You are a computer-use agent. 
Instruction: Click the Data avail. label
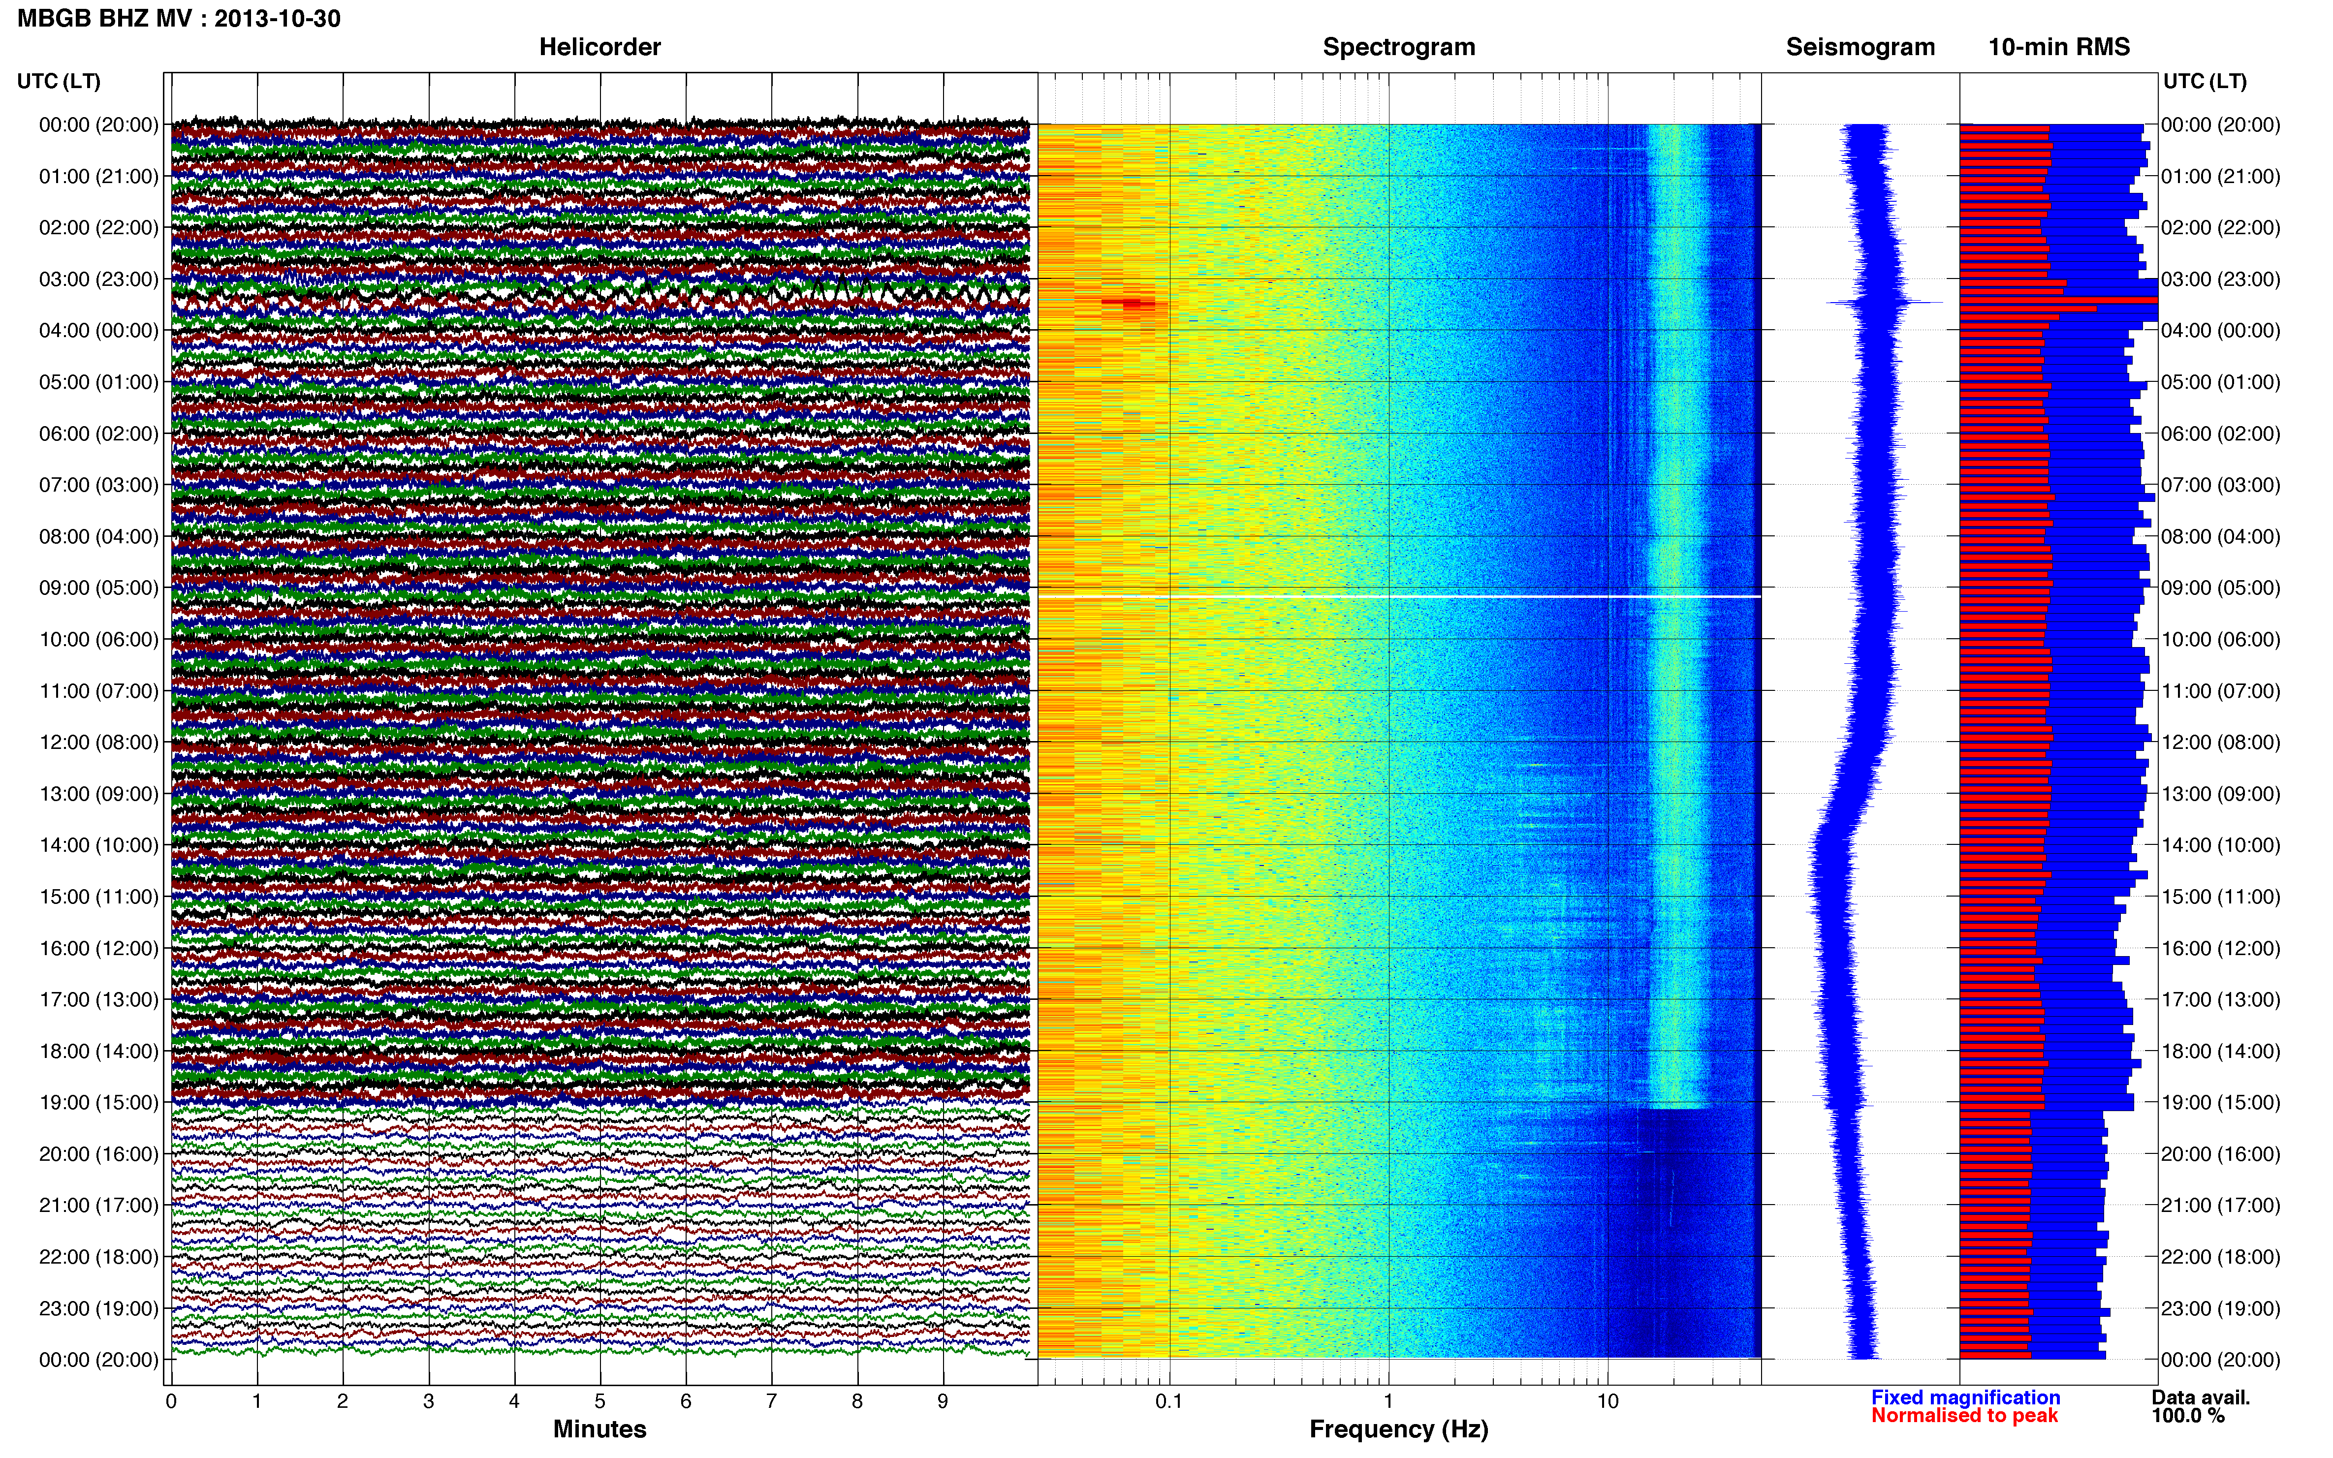point(2201,1397)
